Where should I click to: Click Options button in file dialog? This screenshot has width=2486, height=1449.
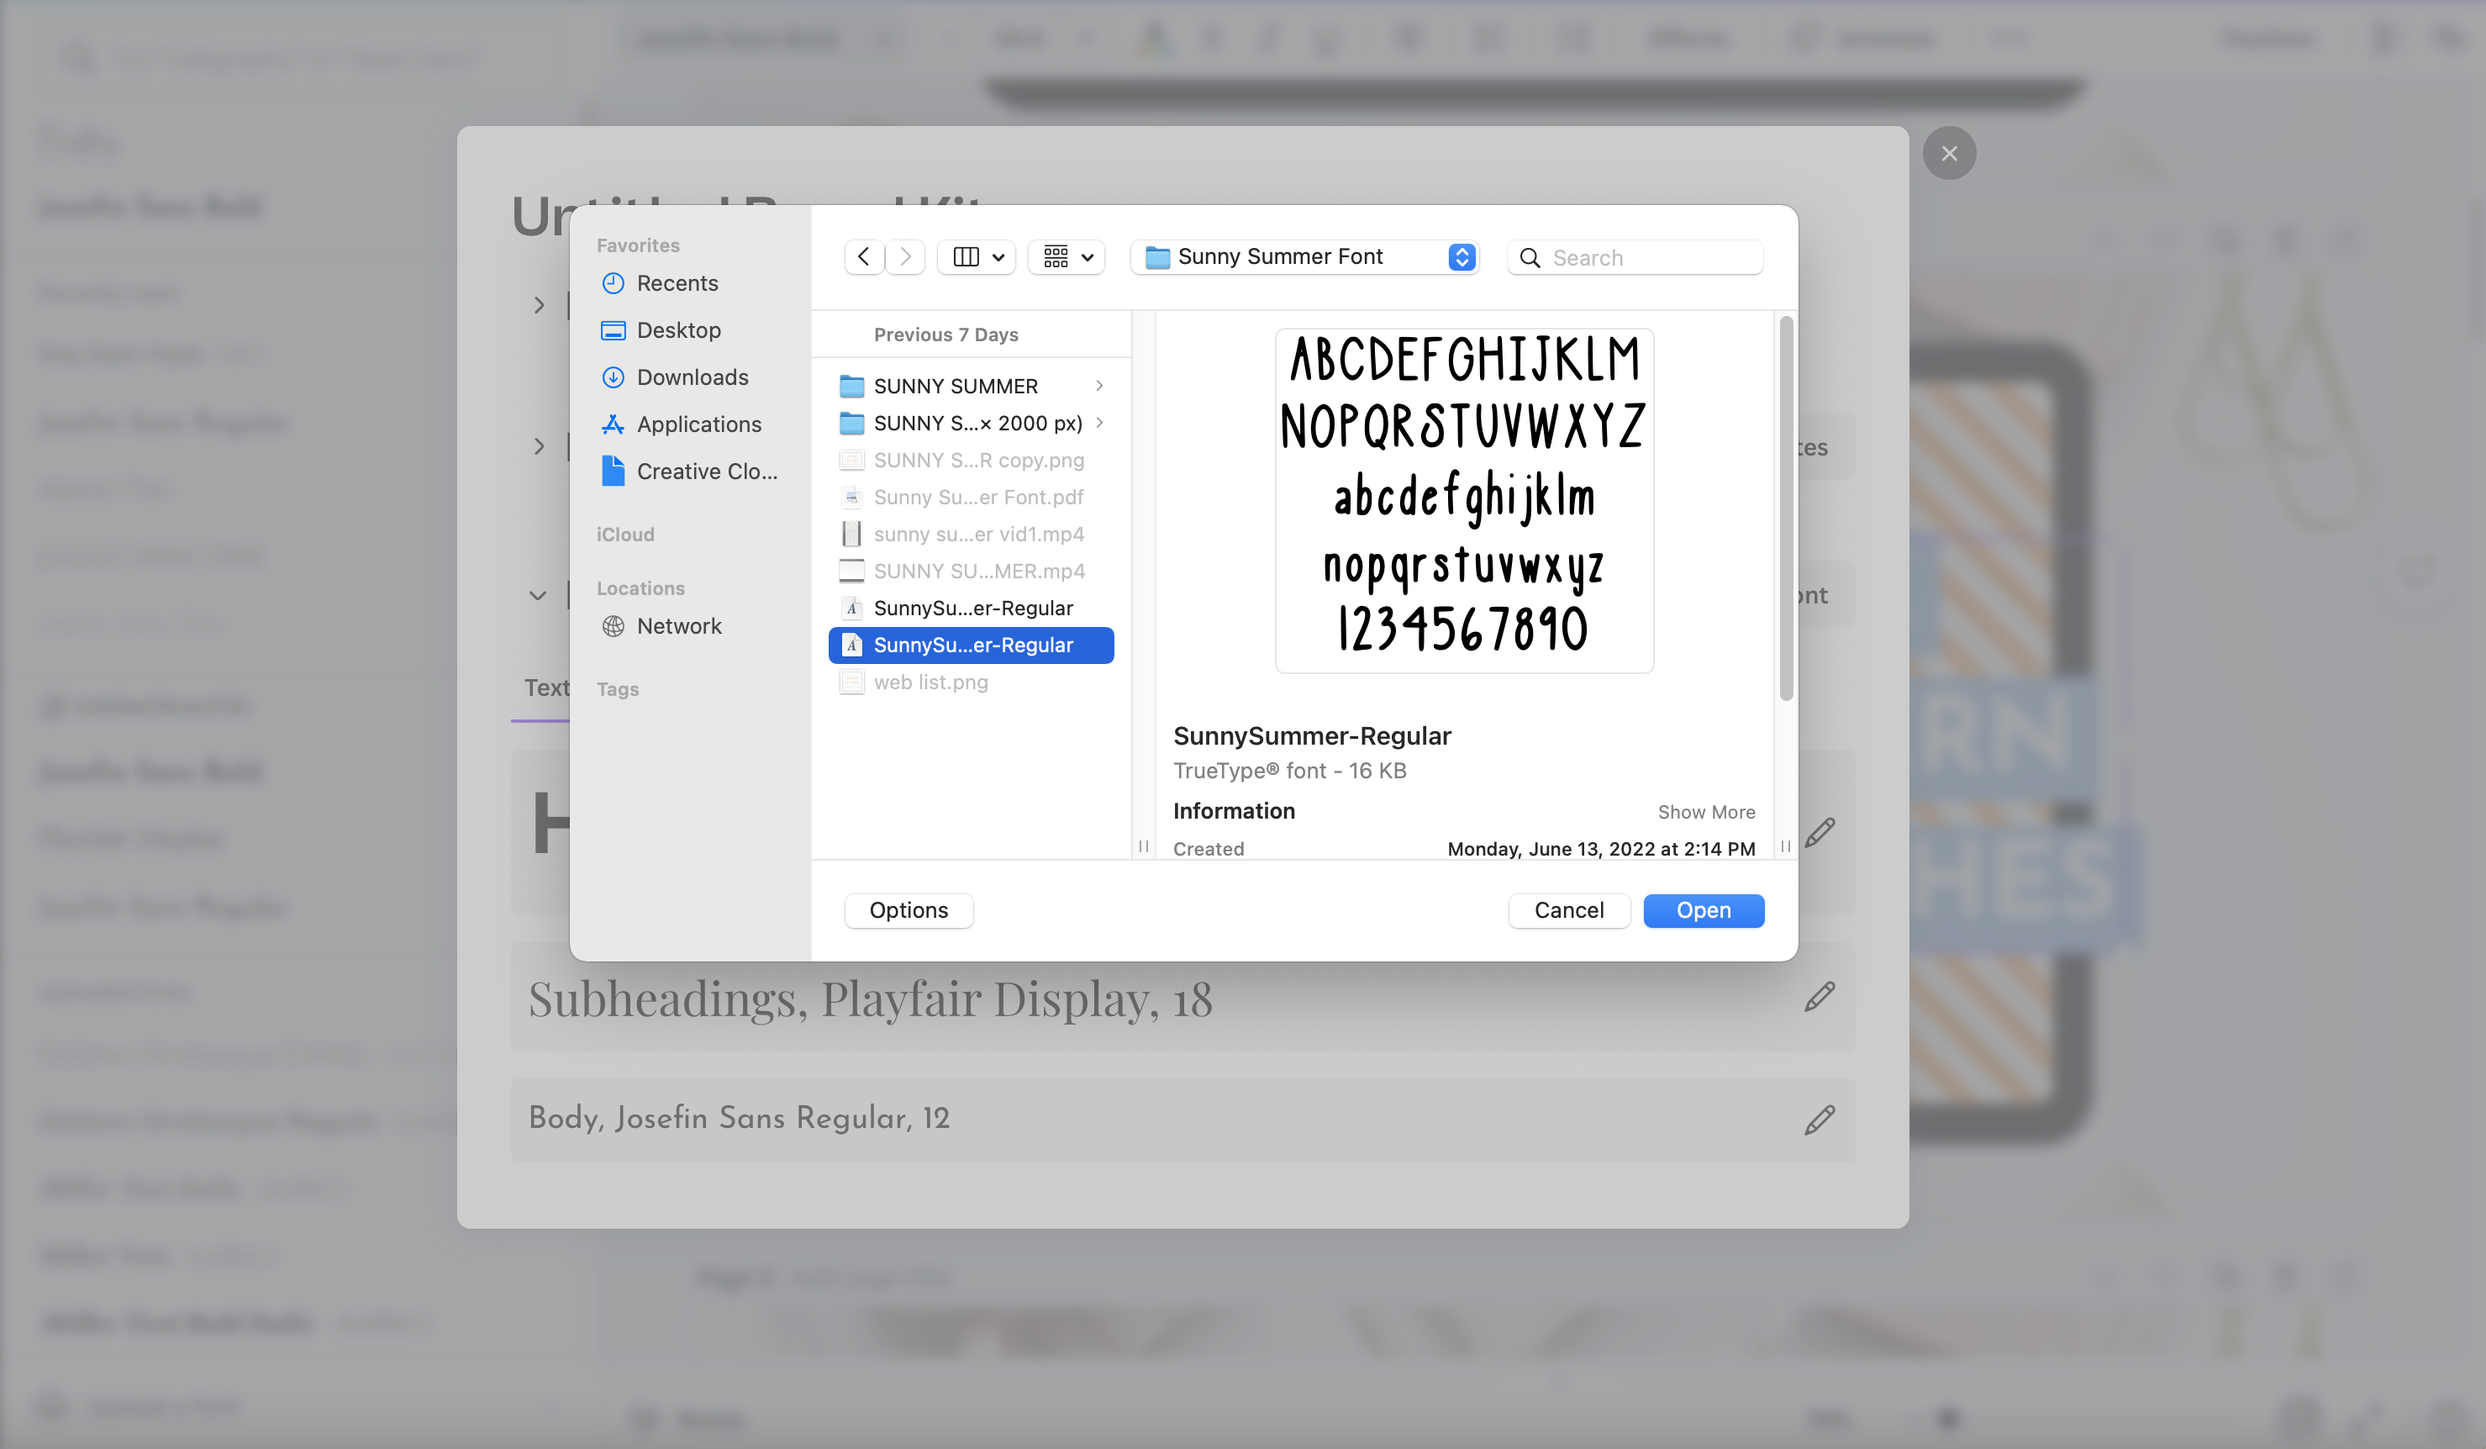coord(909,911)
